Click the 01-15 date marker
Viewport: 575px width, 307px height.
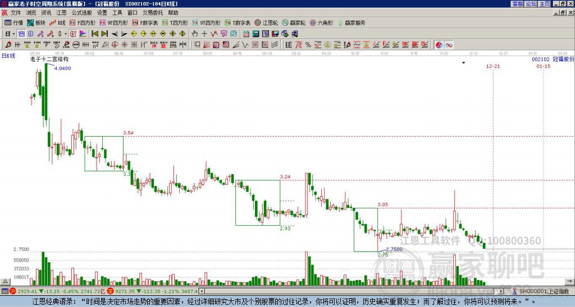[x=543, y=66]
